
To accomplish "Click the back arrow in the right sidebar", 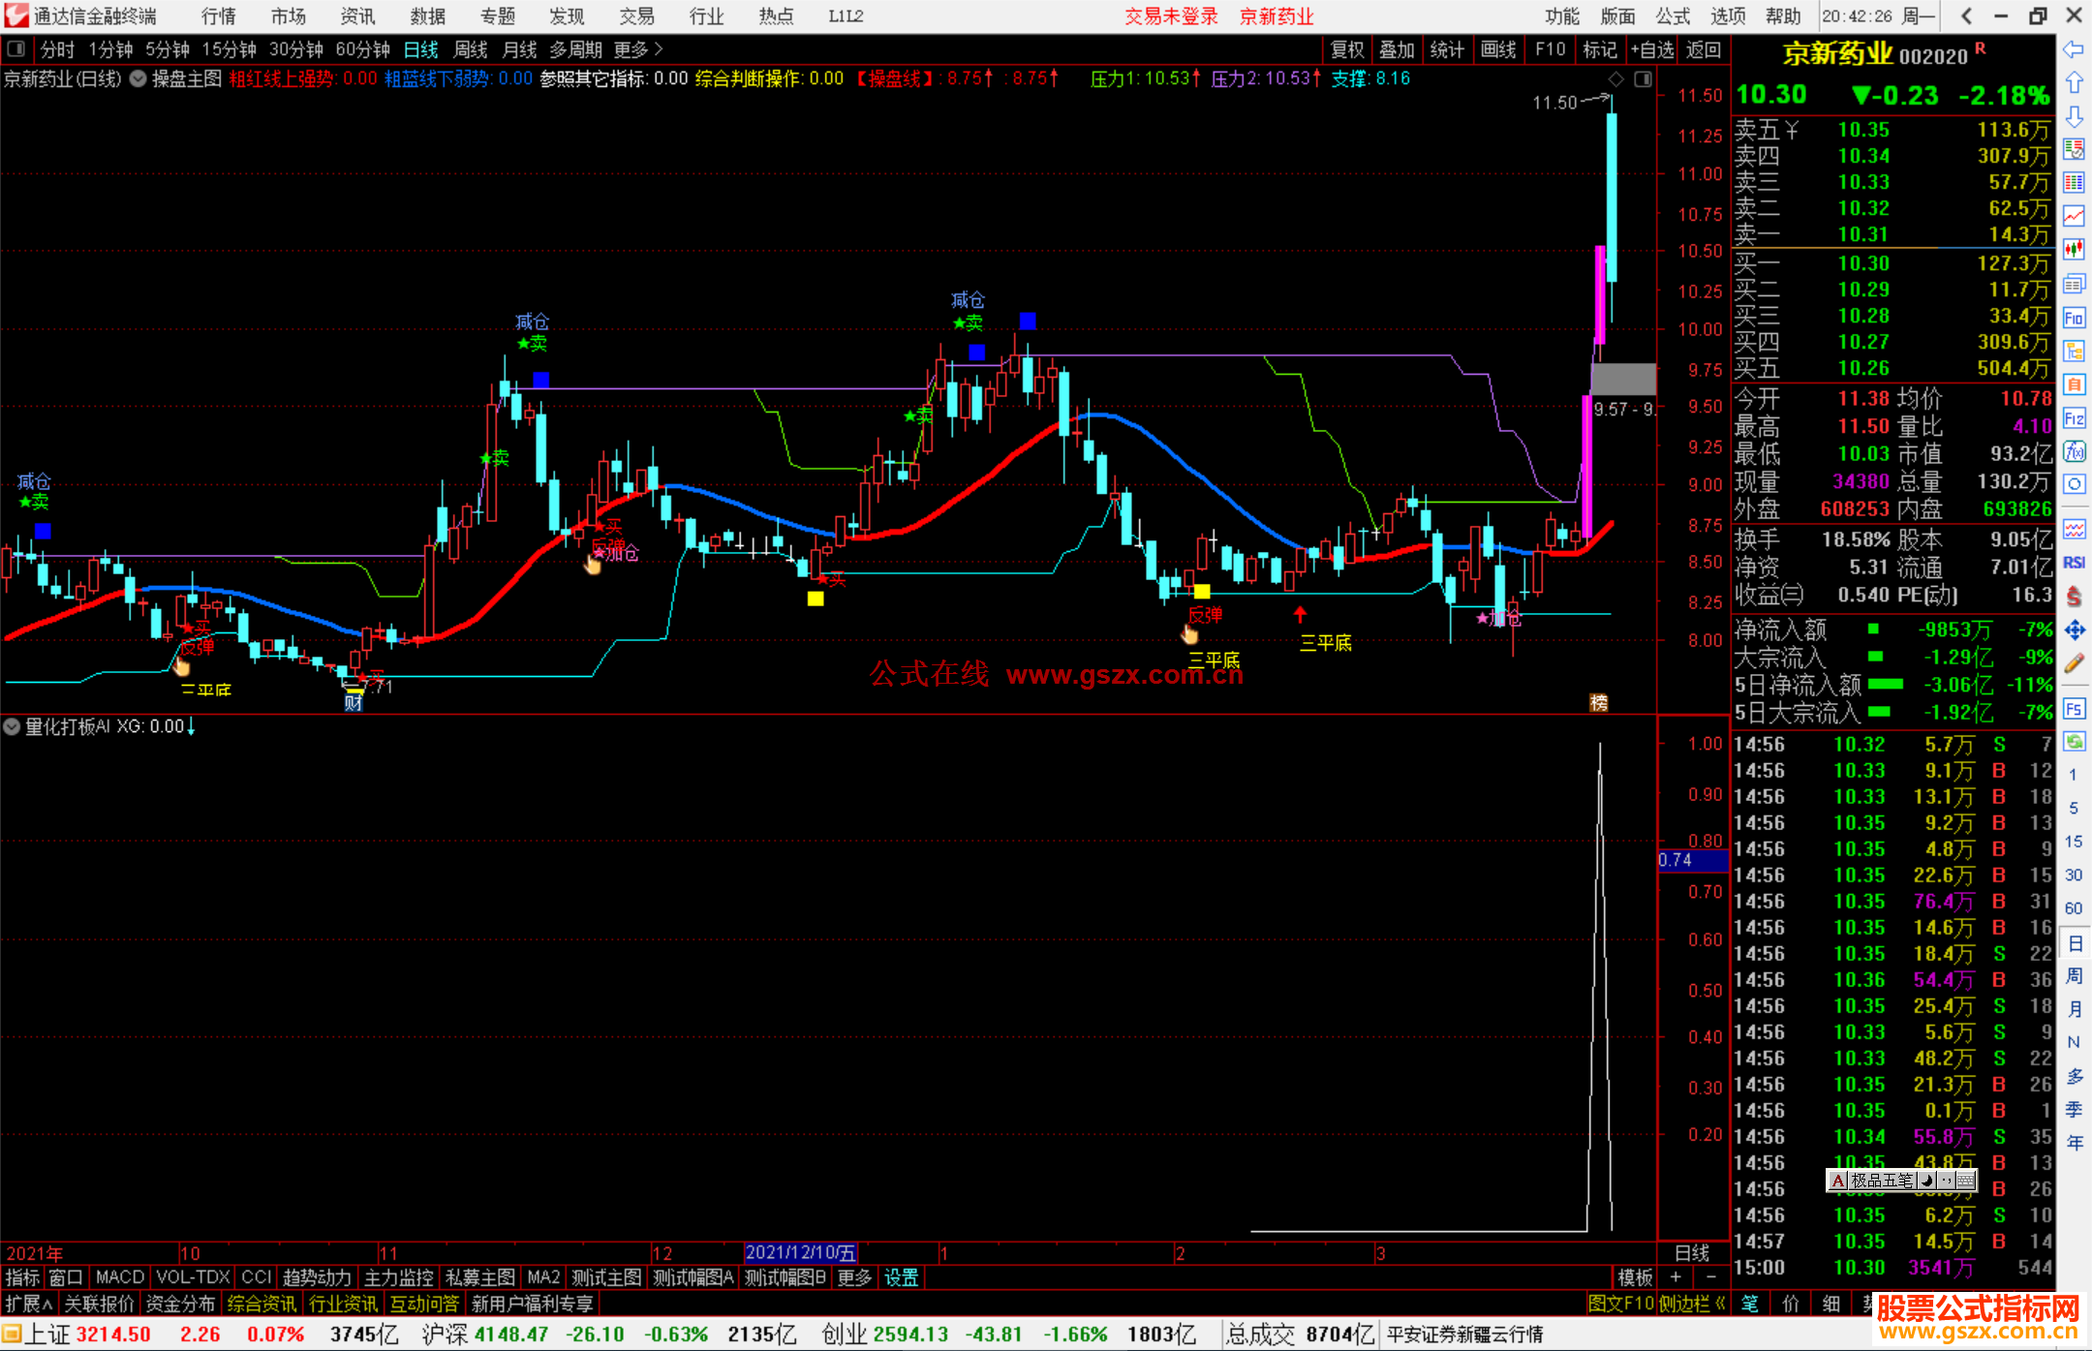I will [2074, 49].
